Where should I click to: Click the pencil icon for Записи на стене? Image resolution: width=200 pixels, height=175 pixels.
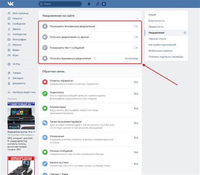(45, 164)
